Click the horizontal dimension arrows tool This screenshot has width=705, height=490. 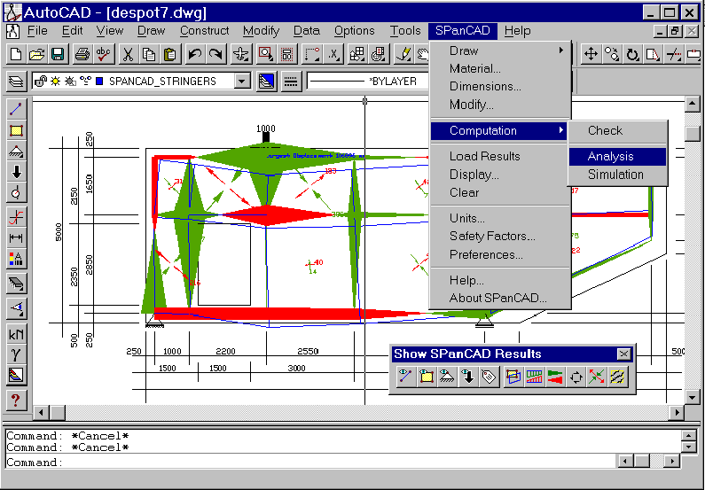pos(16,238)
